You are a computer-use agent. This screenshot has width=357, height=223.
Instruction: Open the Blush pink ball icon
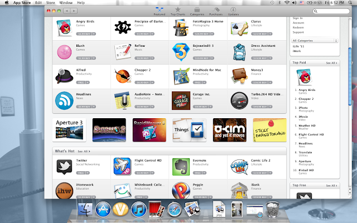pos(64,52)
